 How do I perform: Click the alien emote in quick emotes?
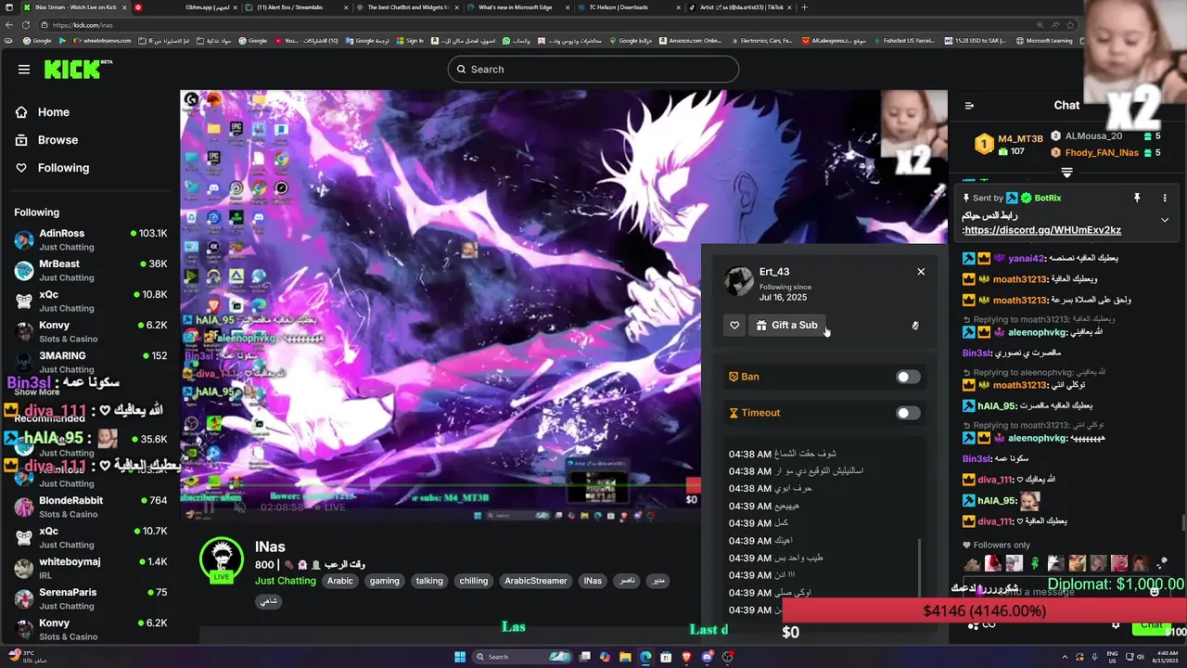tap(1035, 563)
